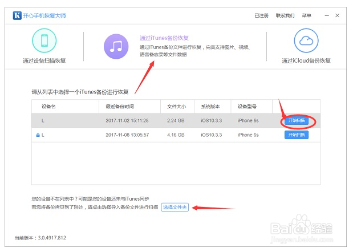Open the 联系我们 contact us item
353x252 pixels.
[x=285, y=15]
